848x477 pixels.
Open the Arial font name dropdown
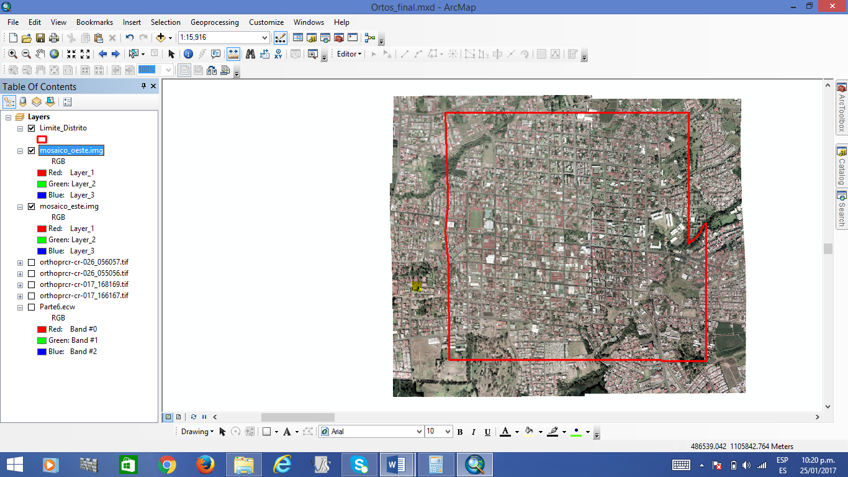pyautogui.click(x=418, y=432)
